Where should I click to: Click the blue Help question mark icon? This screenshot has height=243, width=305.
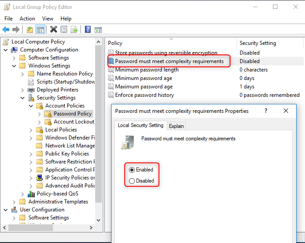88,30
